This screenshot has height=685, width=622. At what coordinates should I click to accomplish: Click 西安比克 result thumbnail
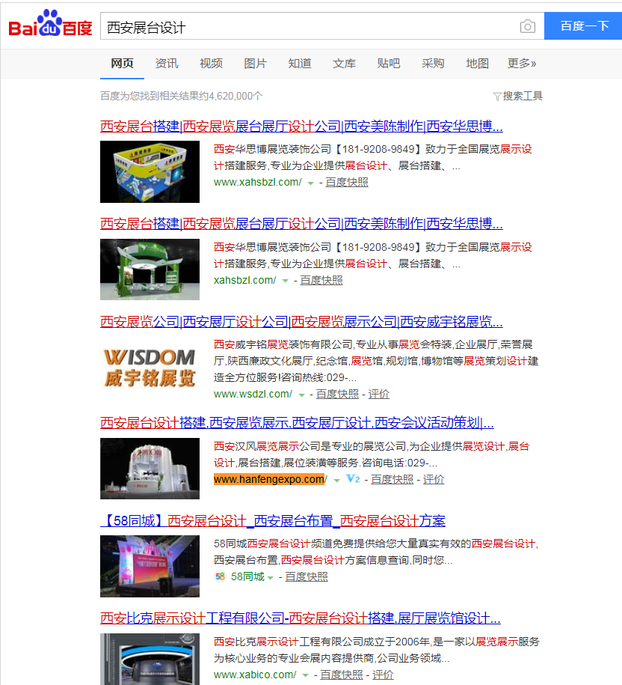point(150,660)
